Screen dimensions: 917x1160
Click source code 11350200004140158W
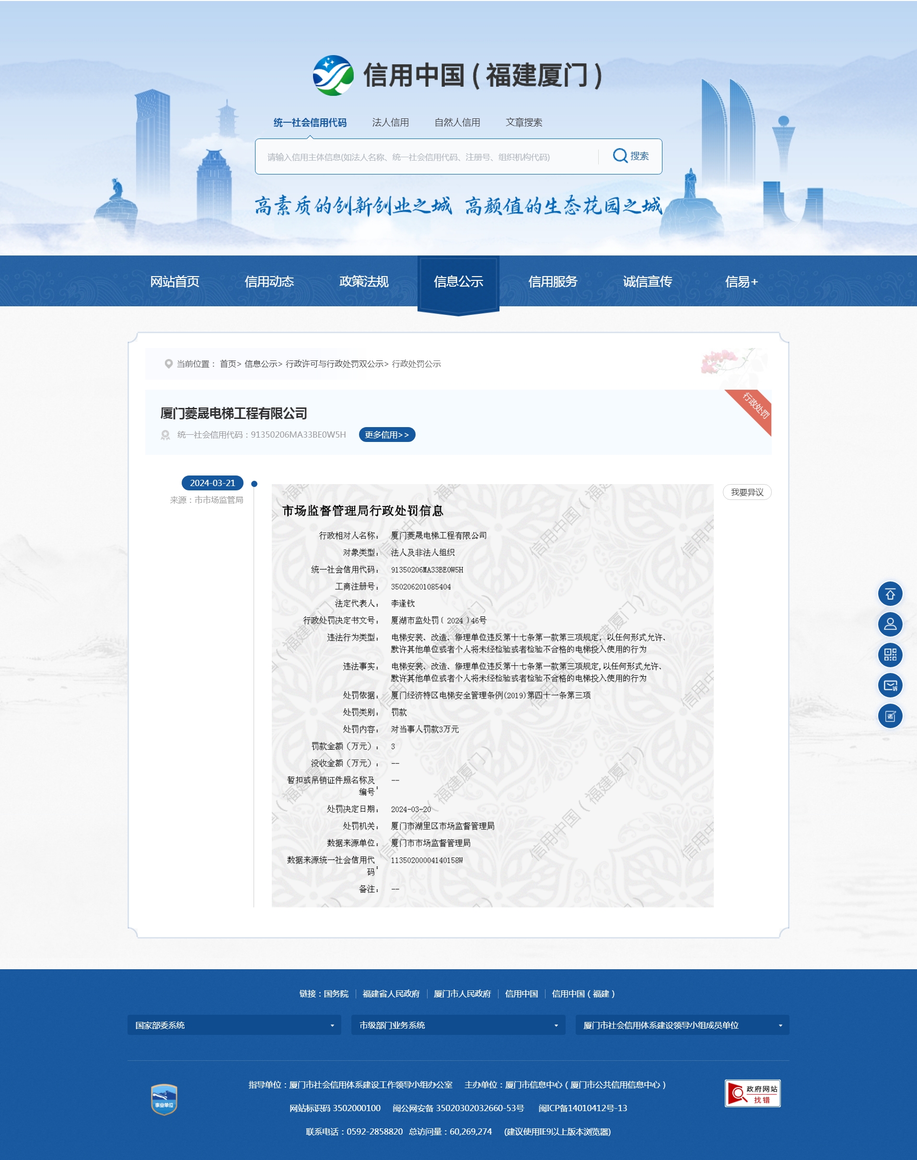(x=427, y=860)
